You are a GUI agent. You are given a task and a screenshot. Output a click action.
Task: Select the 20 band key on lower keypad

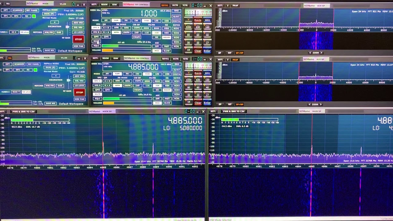pyautogui.click(x=198, y=95)
